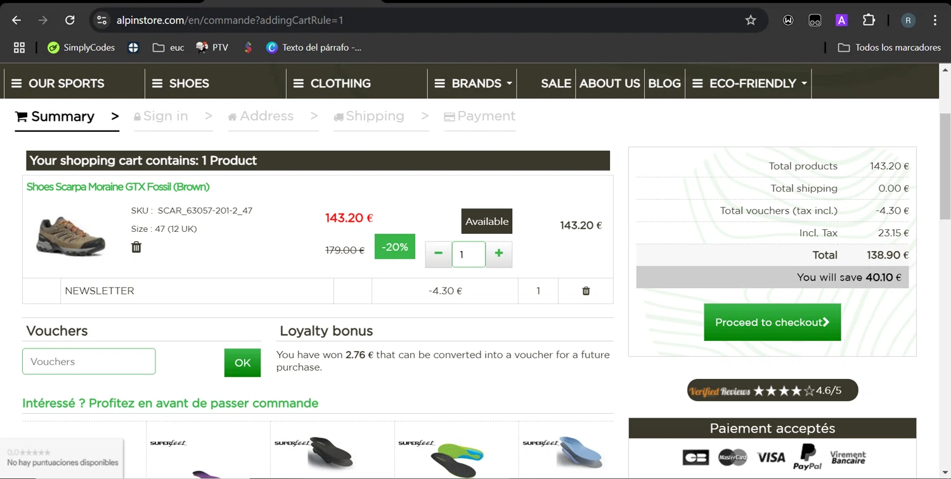
Task: Click the forward navigation arrow
Action: click(x=43, y=20)
